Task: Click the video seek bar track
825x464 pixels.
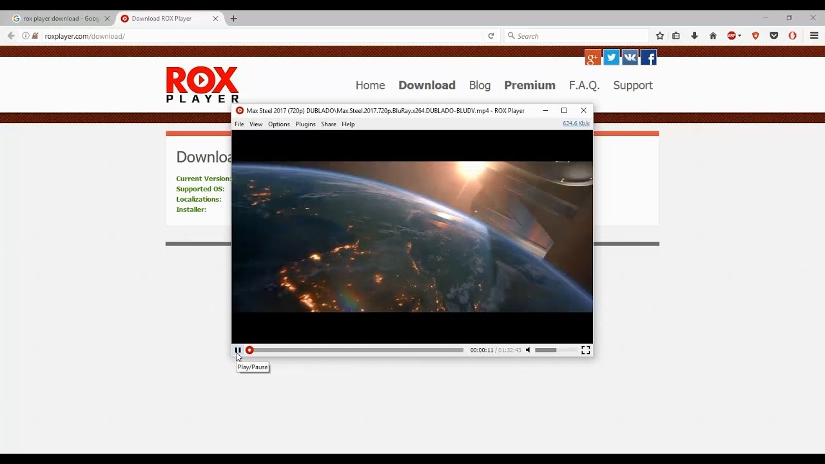Action: pyautogui.click(x=358, y=350)
